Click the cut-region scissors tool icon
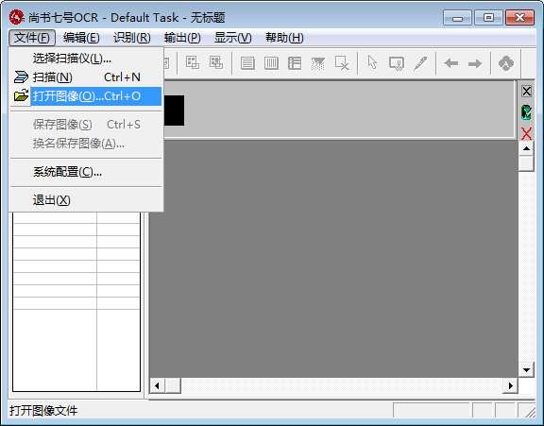 point(397,63)
